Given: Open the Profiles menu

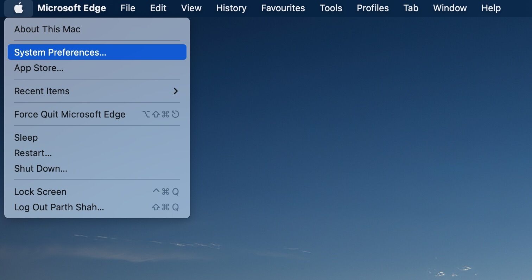Looking at the screenshot, I should pyautogui.click(x=373, y=8).
